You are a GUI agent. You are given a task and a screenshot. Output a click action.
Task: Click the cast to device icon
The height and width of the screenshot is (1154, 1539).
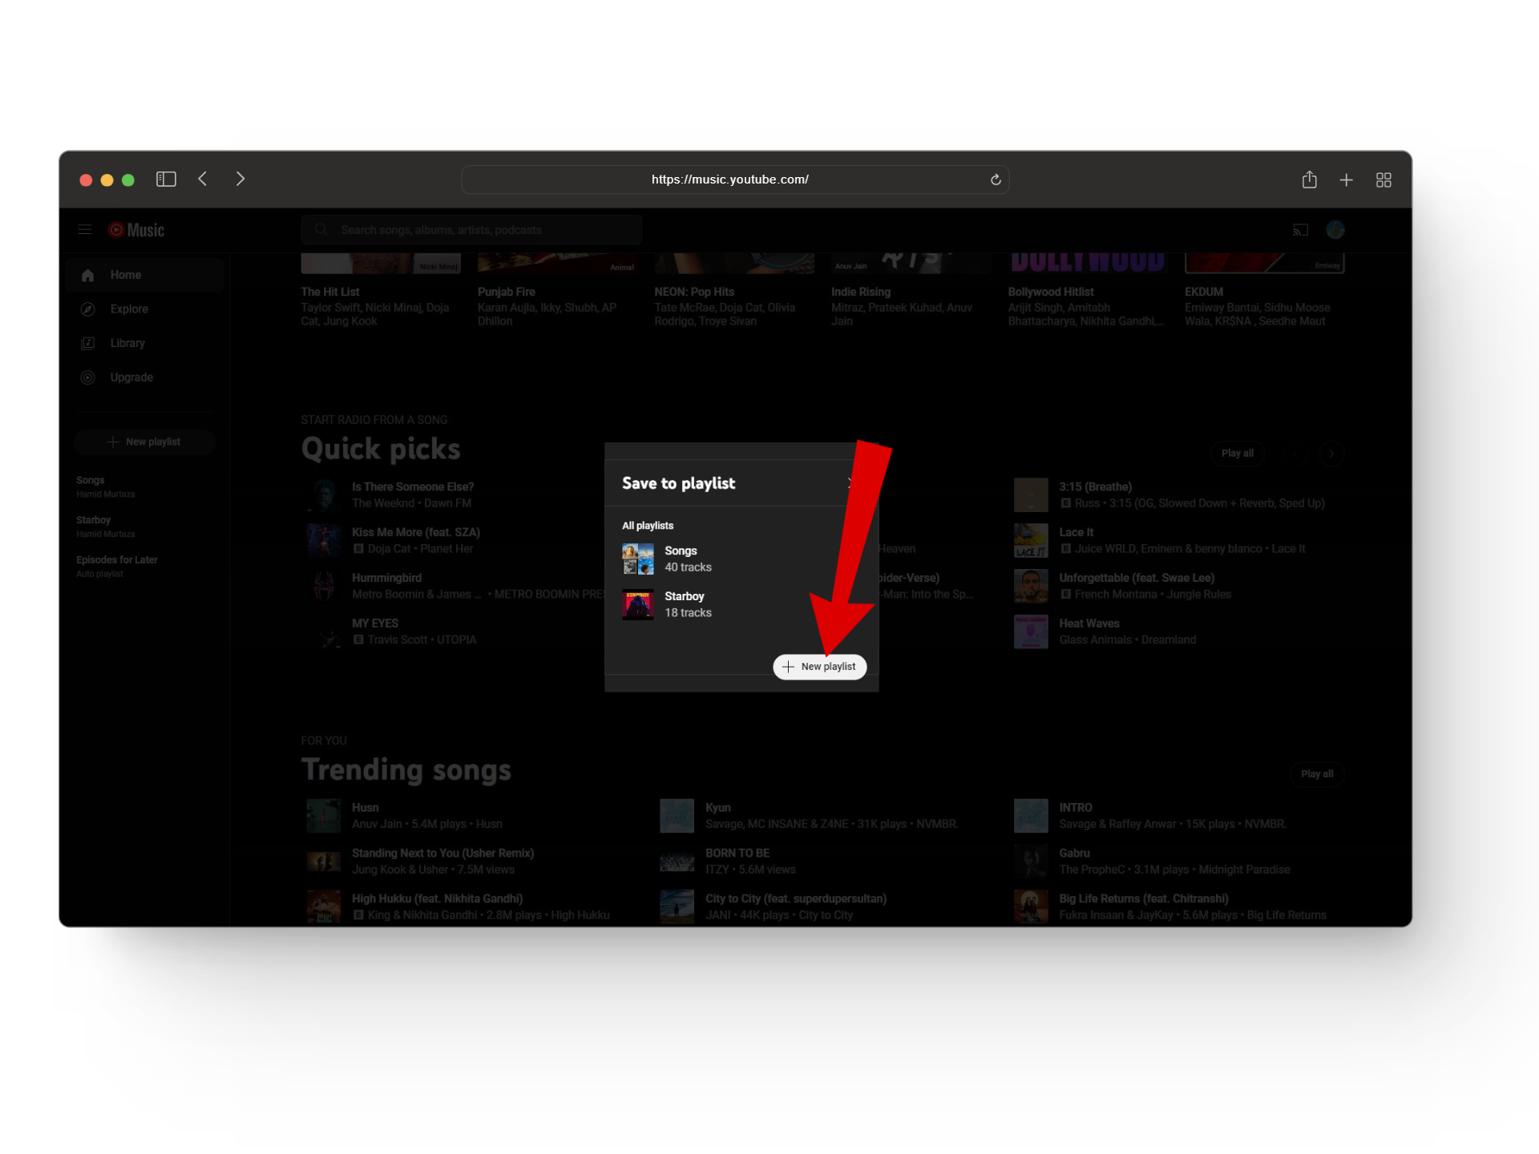tap(1300, 230)
